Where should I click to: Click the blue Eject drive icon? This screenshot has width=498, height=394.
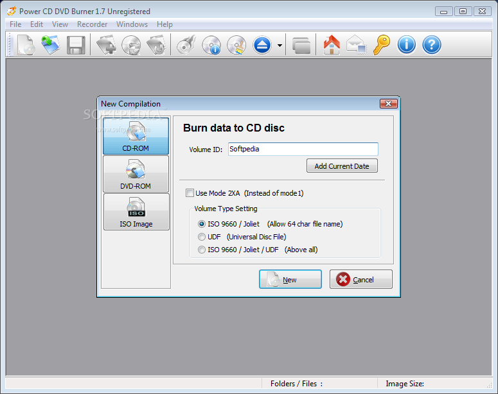[x=262, y=45]
